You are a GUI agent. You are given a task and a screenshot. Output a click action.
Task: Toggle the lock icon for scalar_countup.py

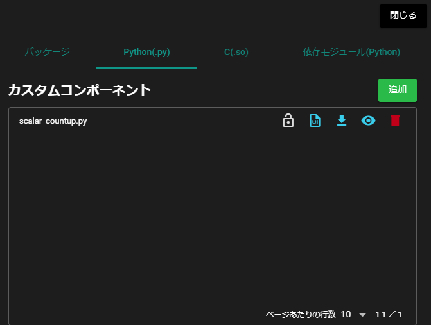coord(288,121)
